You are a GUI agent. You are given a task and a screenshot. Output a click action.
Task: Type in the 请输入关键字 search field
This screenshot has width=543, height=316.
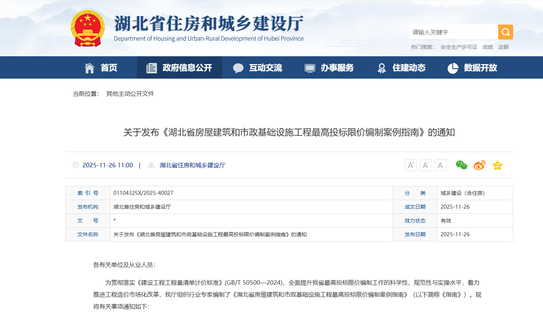coord(453,32)
